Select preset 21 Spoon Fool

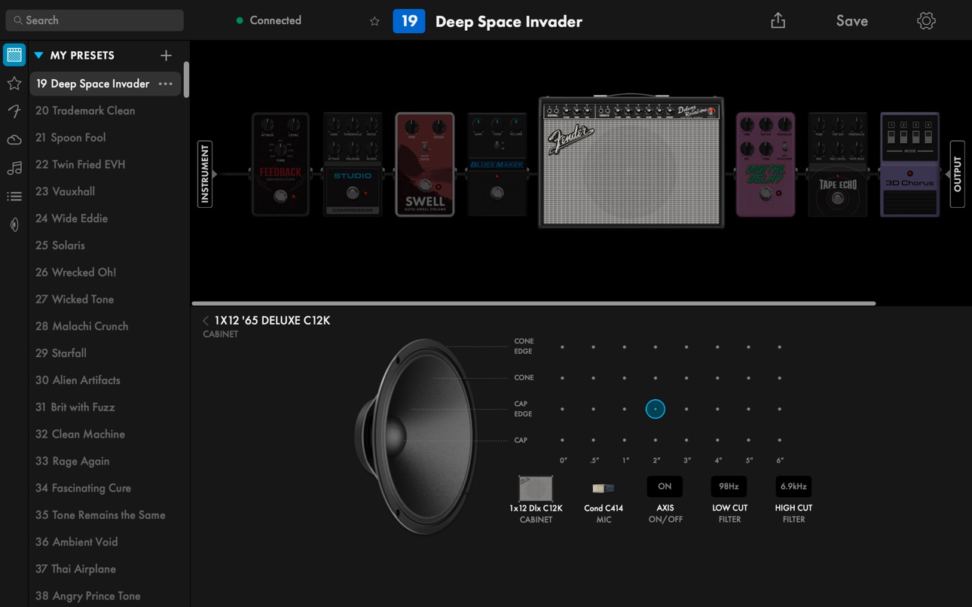click(x=105, y=138)
